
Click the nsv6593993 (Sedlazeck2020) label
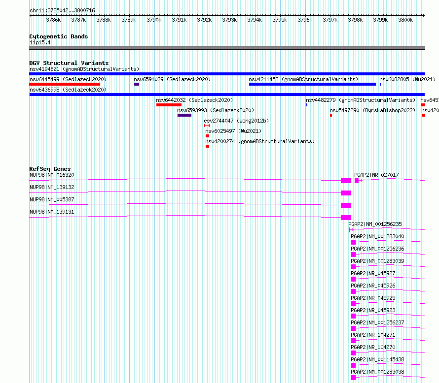pyautogui.click(x=216, y=110)
